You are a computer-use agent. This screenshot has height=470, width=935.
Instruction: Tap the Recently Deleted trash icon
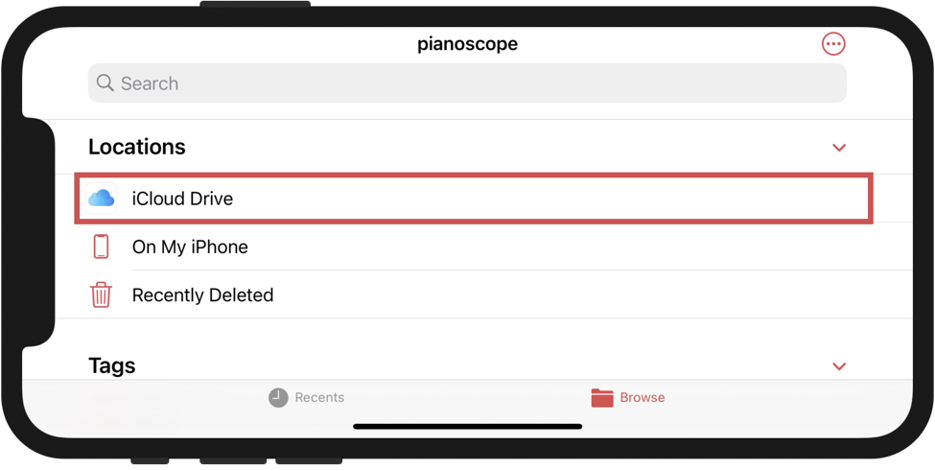click(x=101, y=294)
